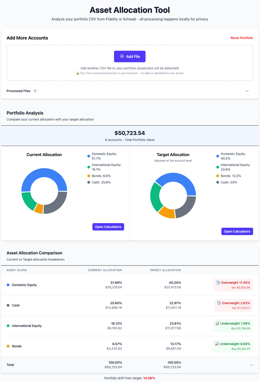
Task: Click the overweight icon inside the Cash row badge
Action: [218, 303]
